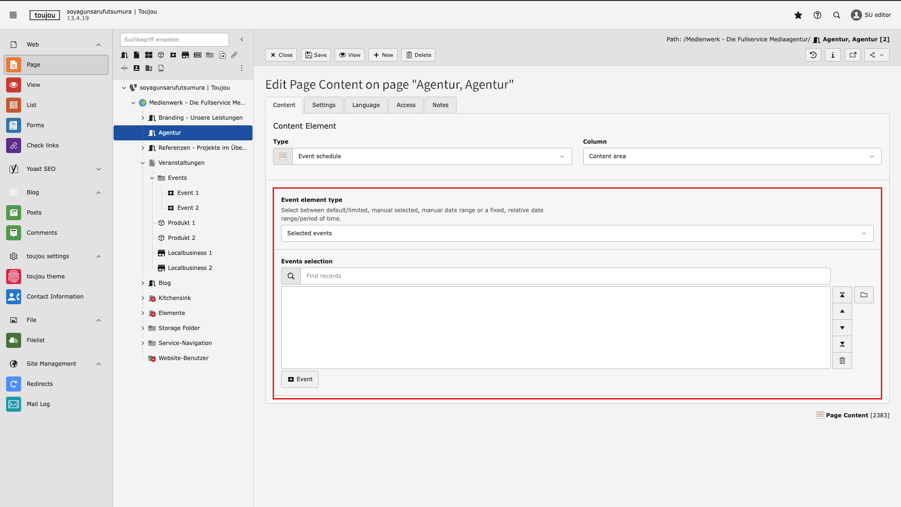
Task: Click the Save button
Action: 316,55
